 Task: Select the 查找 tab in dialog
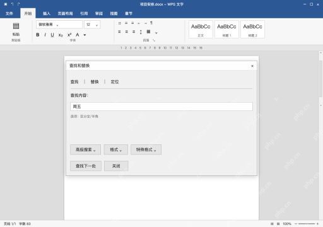coord(74,82)
